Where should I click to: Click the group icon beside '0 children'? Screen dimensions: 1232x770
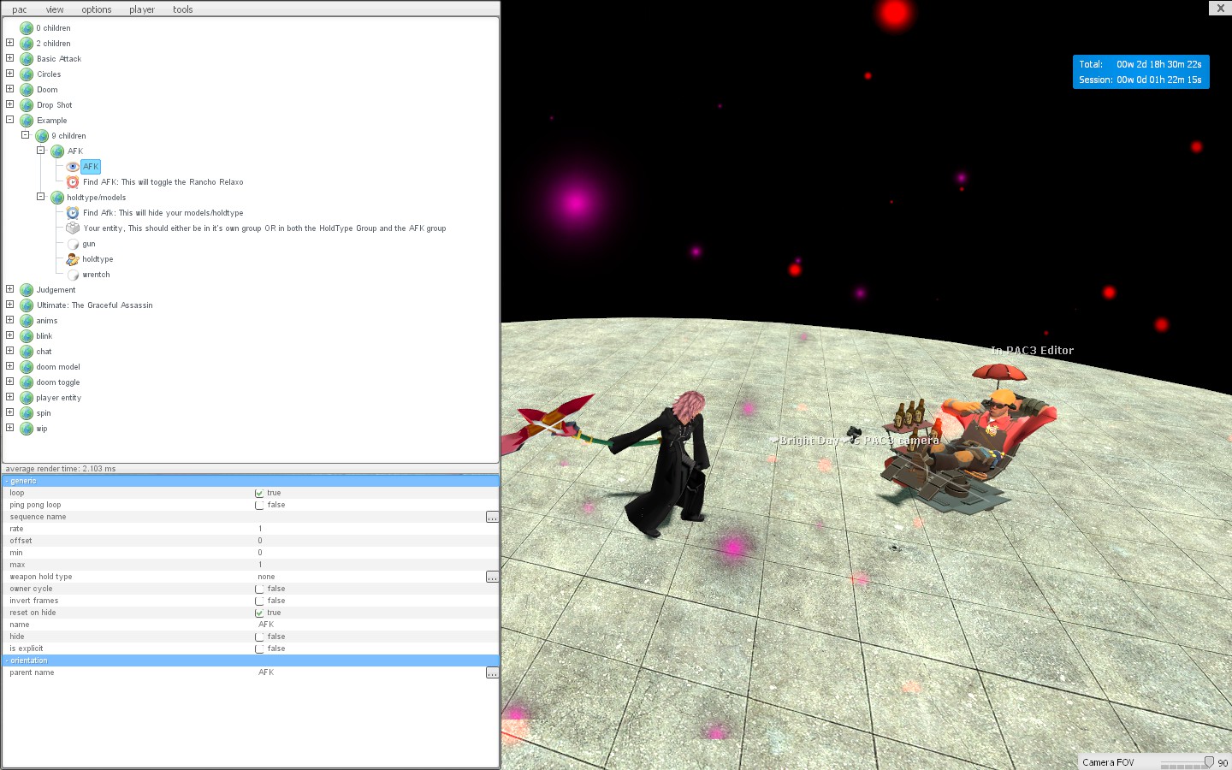(27, 28)
